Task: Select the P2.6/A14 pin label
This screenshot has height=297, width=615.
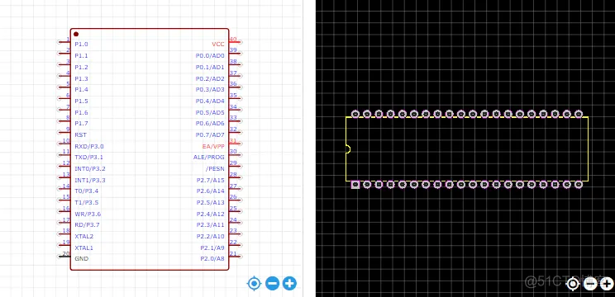Action: tap(211, 191)
